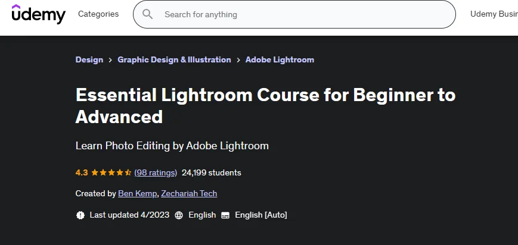Click the 4.3 rating number

tap(82, 172)
